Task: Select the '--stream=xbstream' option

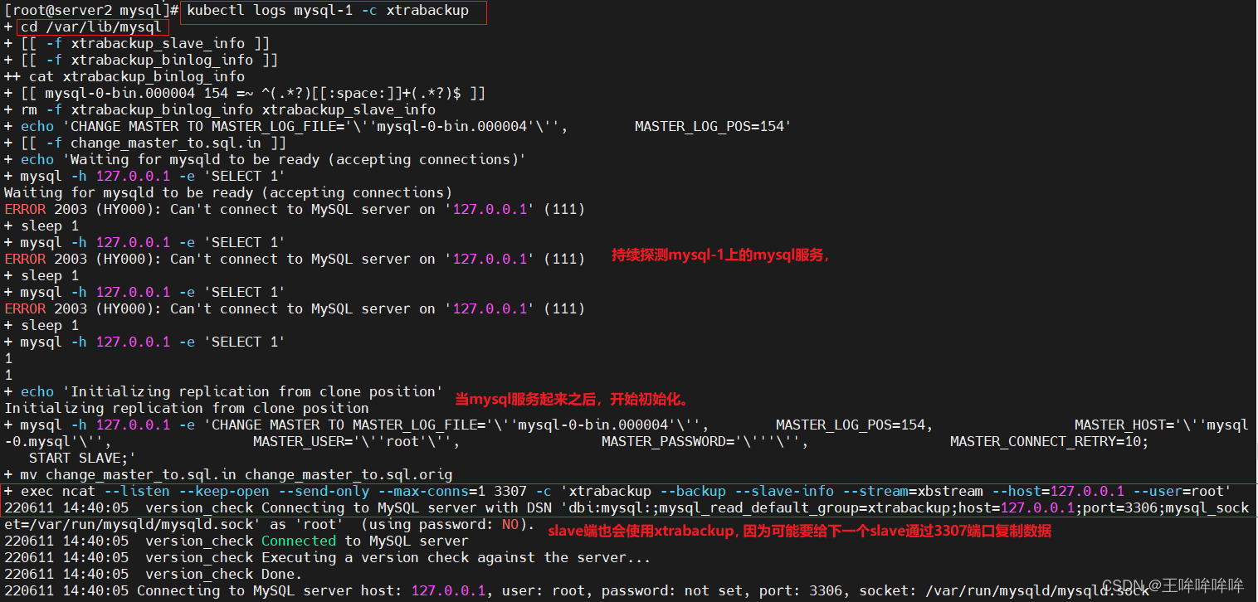Action: (x=913, y=492)
